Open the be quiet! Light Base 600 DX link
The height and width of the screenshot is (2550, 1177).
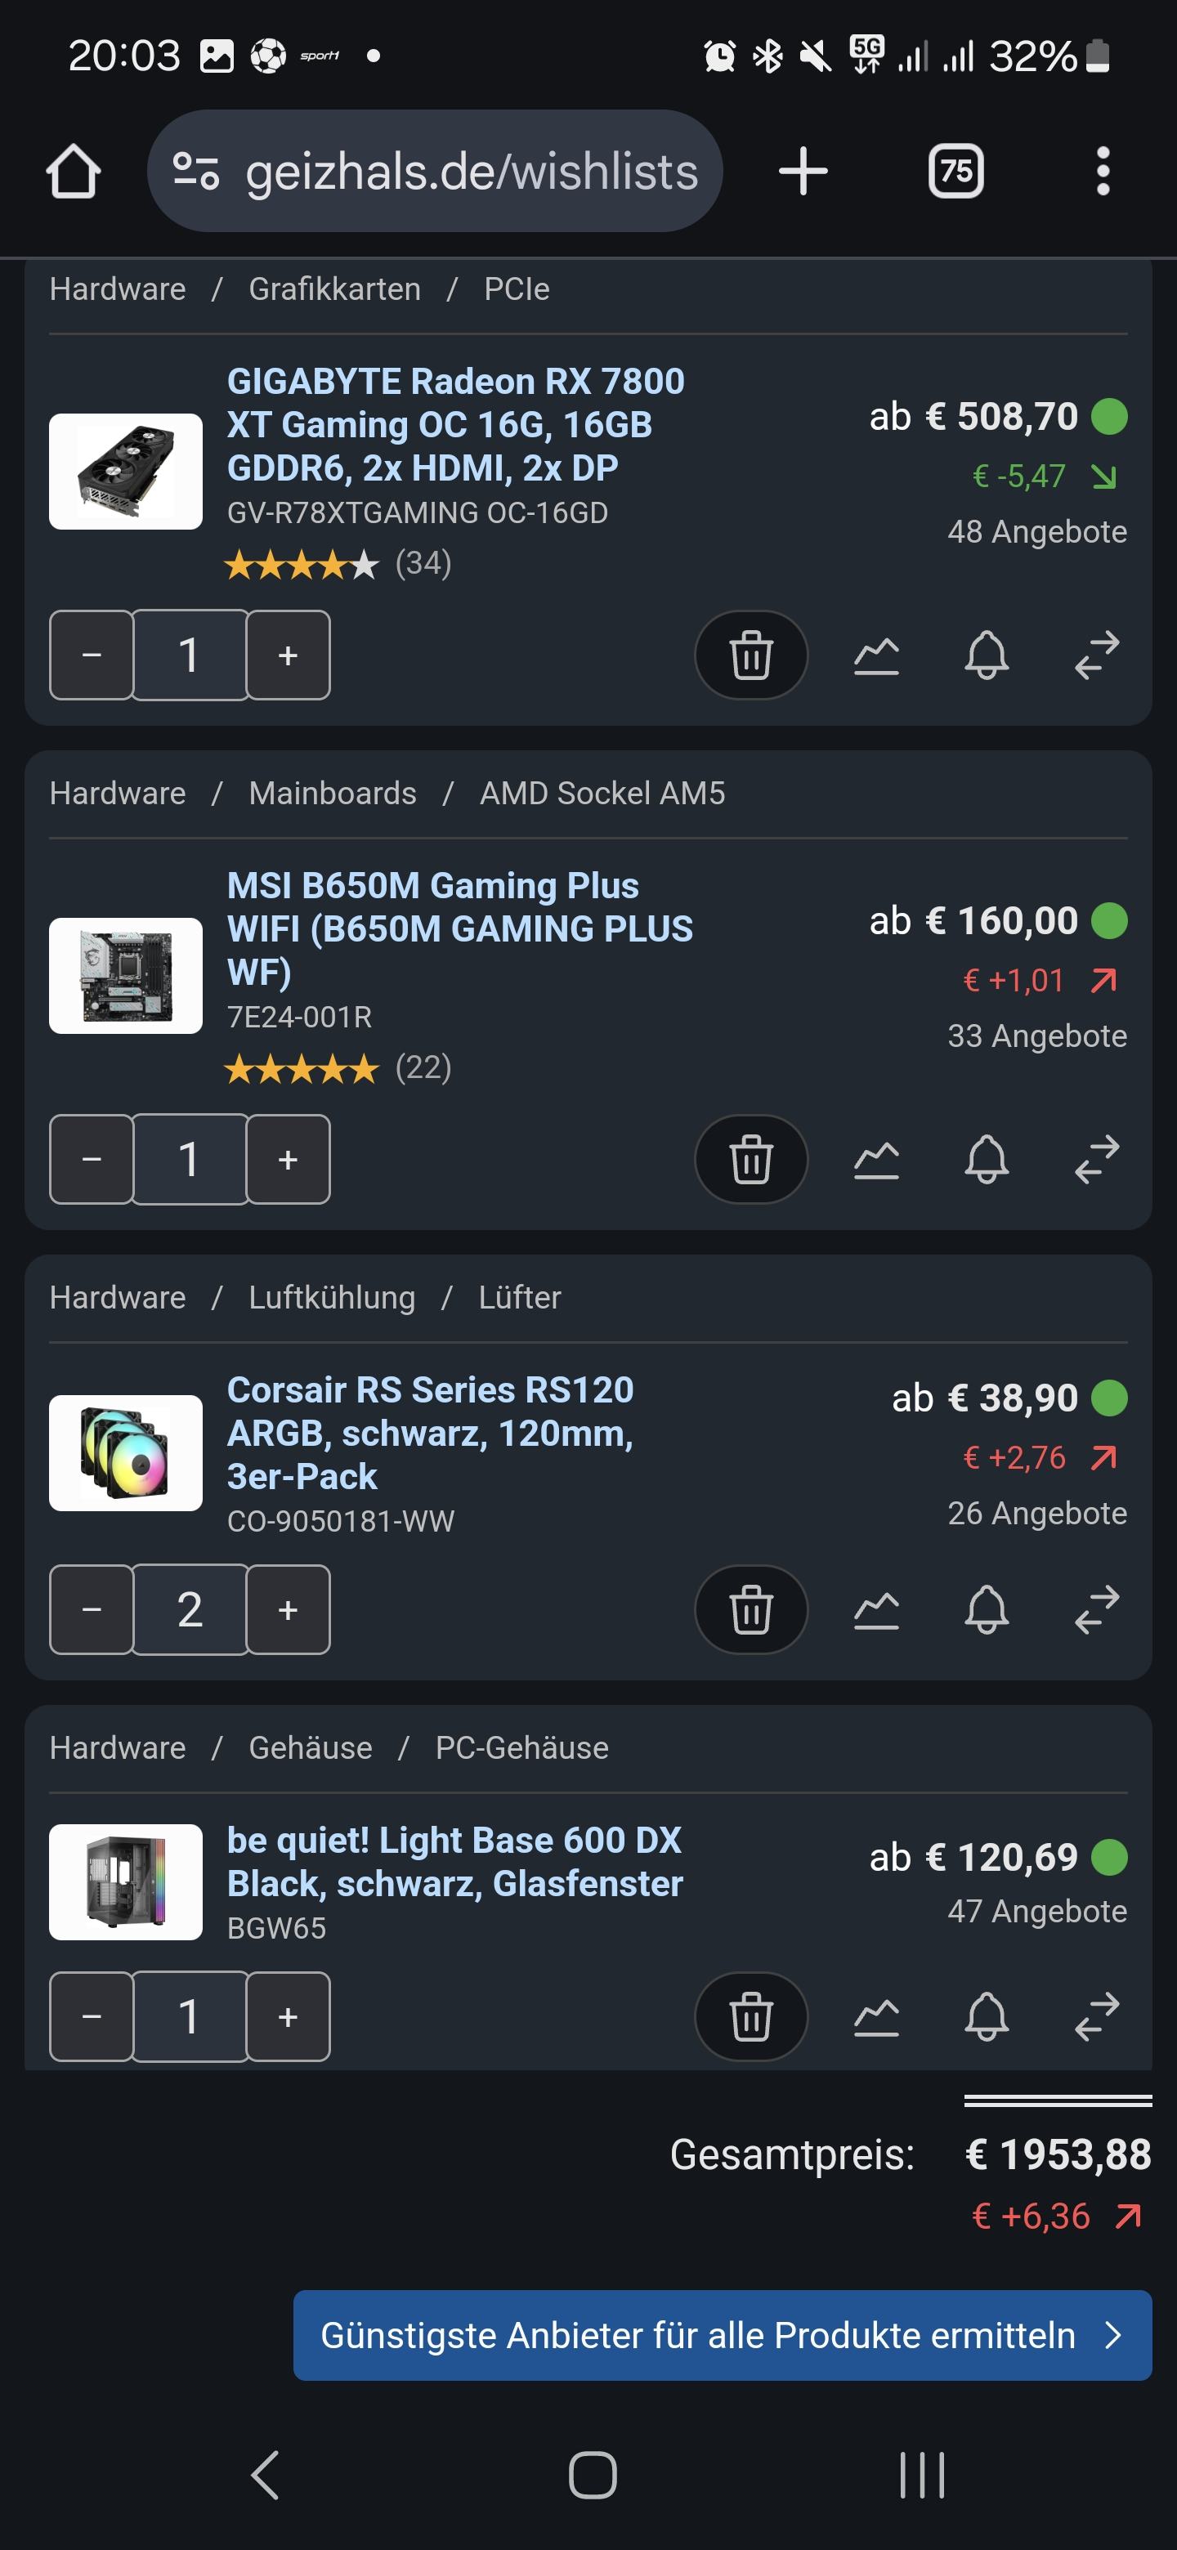[454, 1861]
